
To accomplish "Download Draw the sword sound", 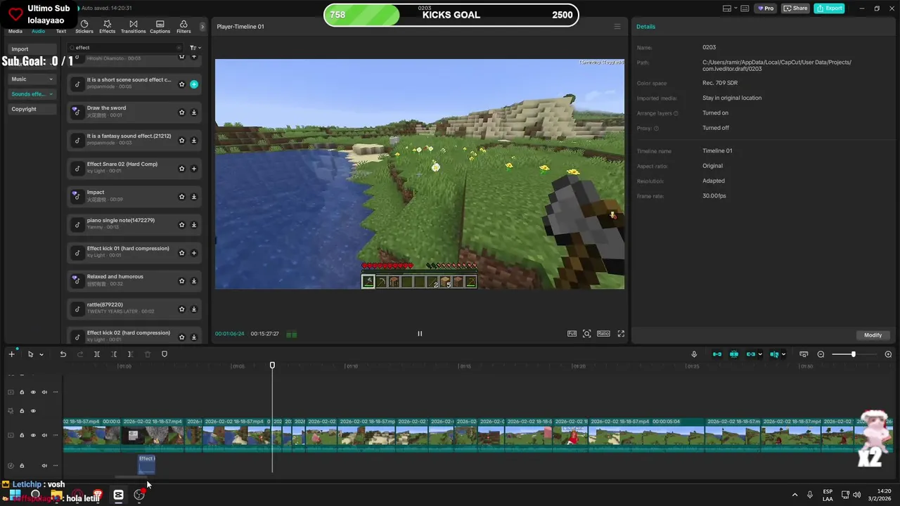I will 194,112.
